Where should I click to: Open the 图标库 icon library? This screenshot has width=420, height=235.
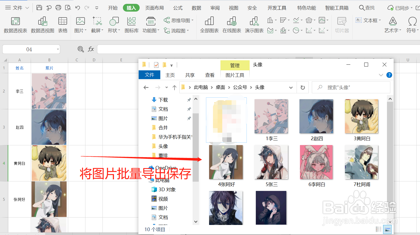[132, 25]
